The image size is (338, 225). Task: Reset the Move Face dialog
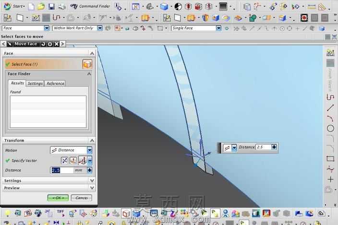coord(43,44)
